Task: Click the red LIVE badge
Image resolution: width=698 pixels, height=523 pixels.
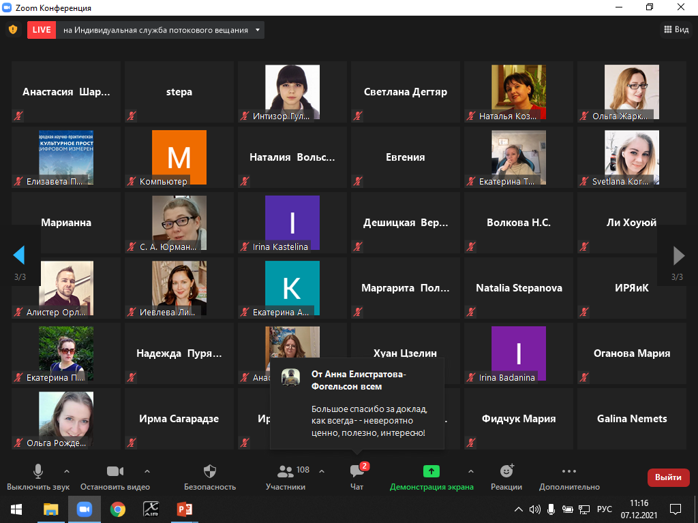Action: [42, 30]
